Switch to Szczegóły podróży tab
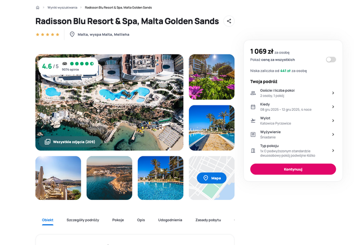The width and height of the screenshot is (354, 245). (x=83, y=220)
